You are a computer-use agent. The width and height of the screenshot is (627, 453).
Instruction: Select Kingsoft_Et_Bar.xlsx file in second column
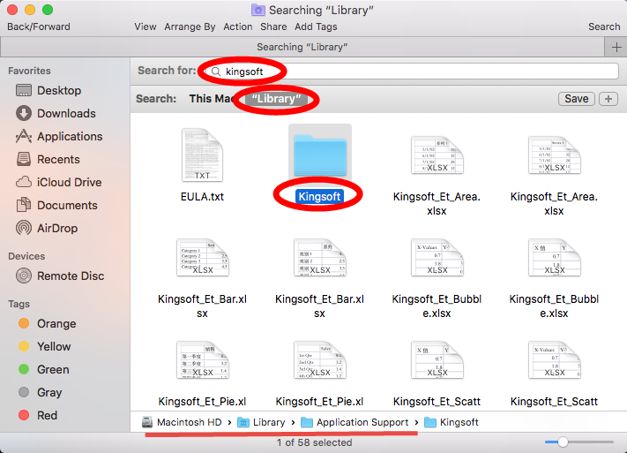(x=320, y=258)
